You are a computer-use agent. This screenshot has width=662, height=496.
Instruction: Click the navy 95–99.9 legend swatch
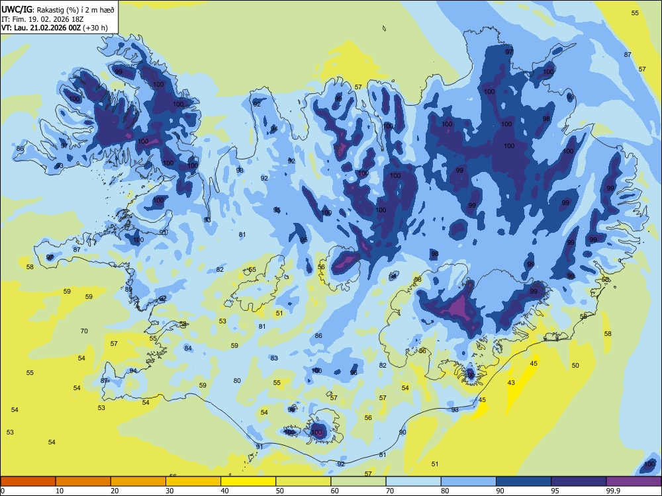click(x=579, y=481)
